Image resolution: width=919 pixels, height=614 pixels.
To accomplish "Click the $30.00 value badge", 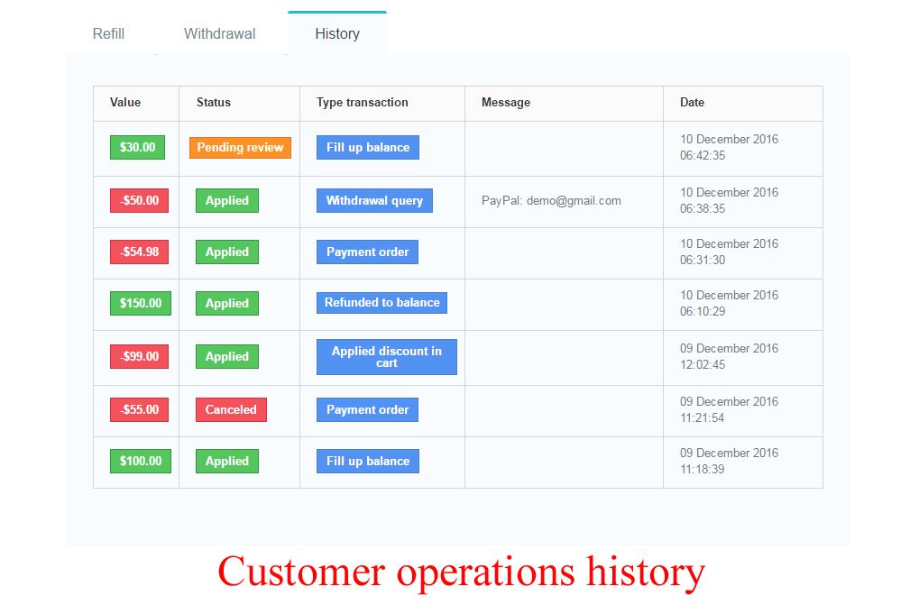I will point(137,147).
